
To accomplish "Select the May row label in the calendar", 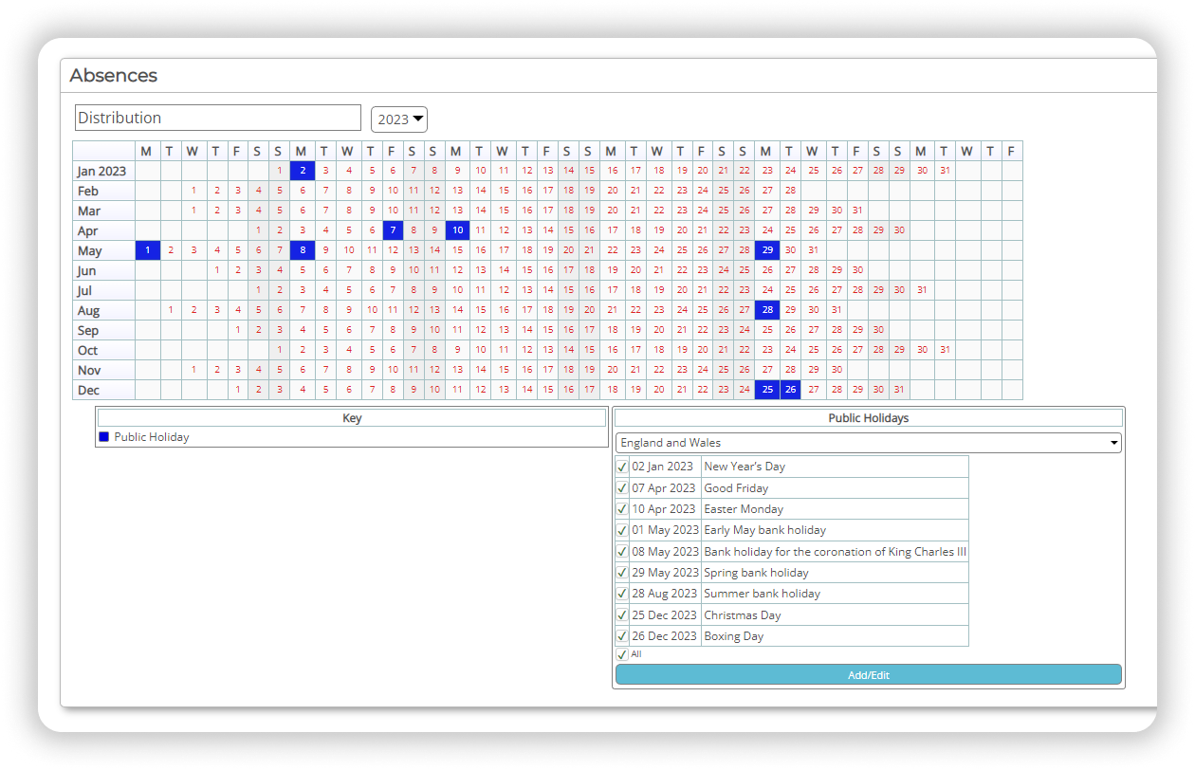I will [x=90, y=249].
